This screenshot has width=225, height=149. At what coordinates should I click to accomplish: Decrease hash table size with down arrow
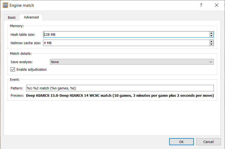(x=211, y=36)
